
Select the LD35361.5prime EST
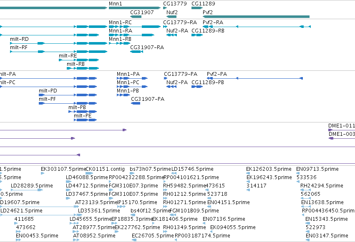click(80, 215)
